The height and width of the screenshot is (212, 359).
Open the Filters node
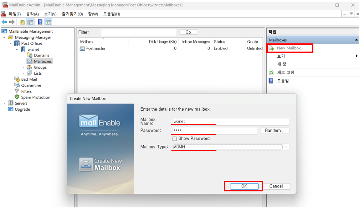pyautogui.click(x=26, y=91)
